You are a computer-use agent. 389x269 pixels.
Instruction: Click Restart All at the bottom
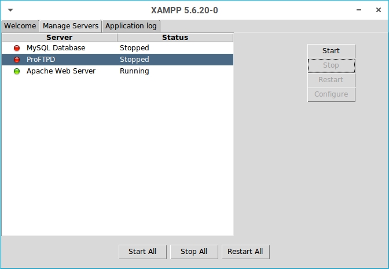(x=245, y=252)
